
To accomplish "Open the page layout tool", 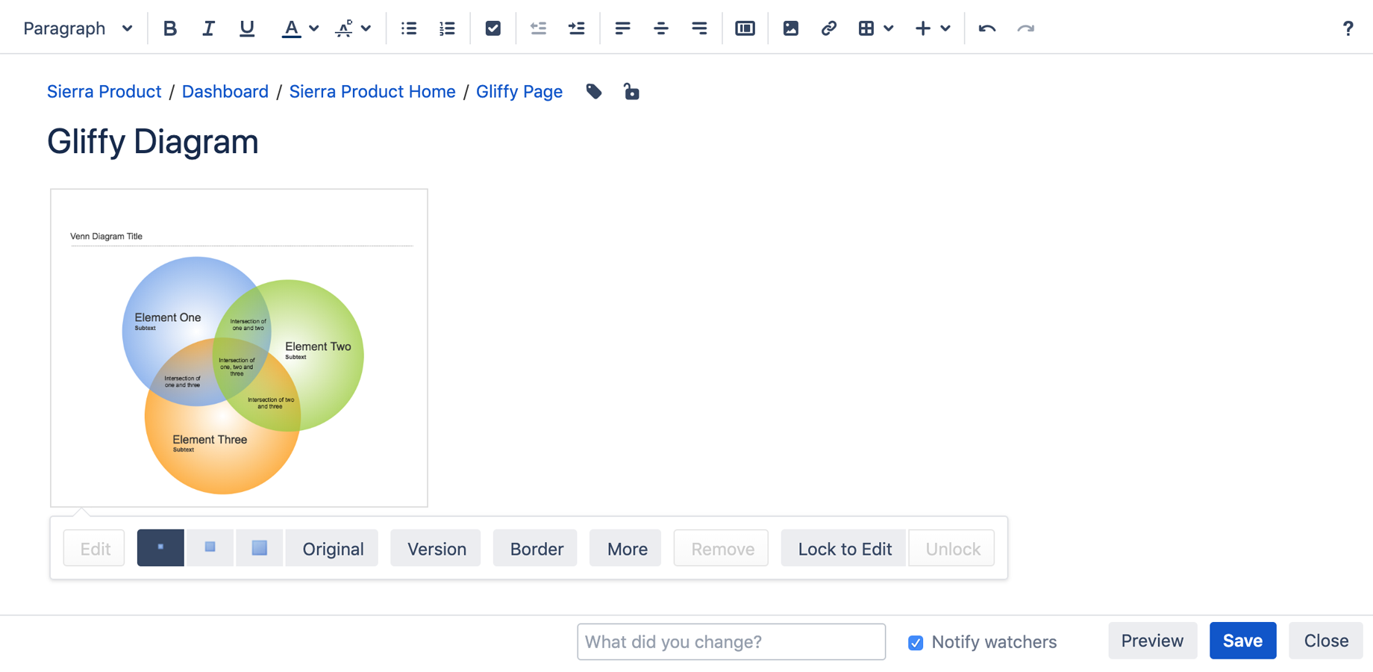I will [745, 28].
